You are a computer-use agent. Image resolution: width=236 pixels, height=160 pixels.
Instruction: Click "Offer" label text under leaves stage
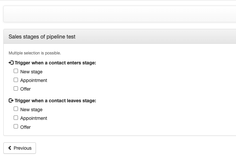(25, 127)
